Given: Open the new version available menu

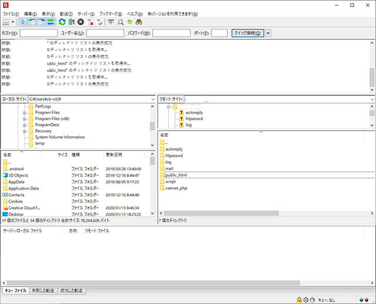Looking at the screenshot, I should point(173,14).
